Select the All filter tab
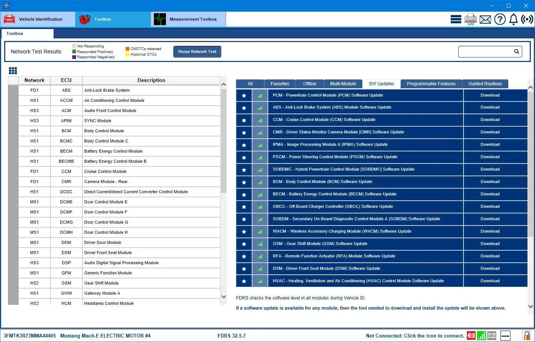Screen dimensions: 535x342 250,84
